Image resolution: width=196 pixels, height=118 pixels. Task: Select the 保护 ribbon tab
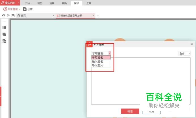point(76,3)
